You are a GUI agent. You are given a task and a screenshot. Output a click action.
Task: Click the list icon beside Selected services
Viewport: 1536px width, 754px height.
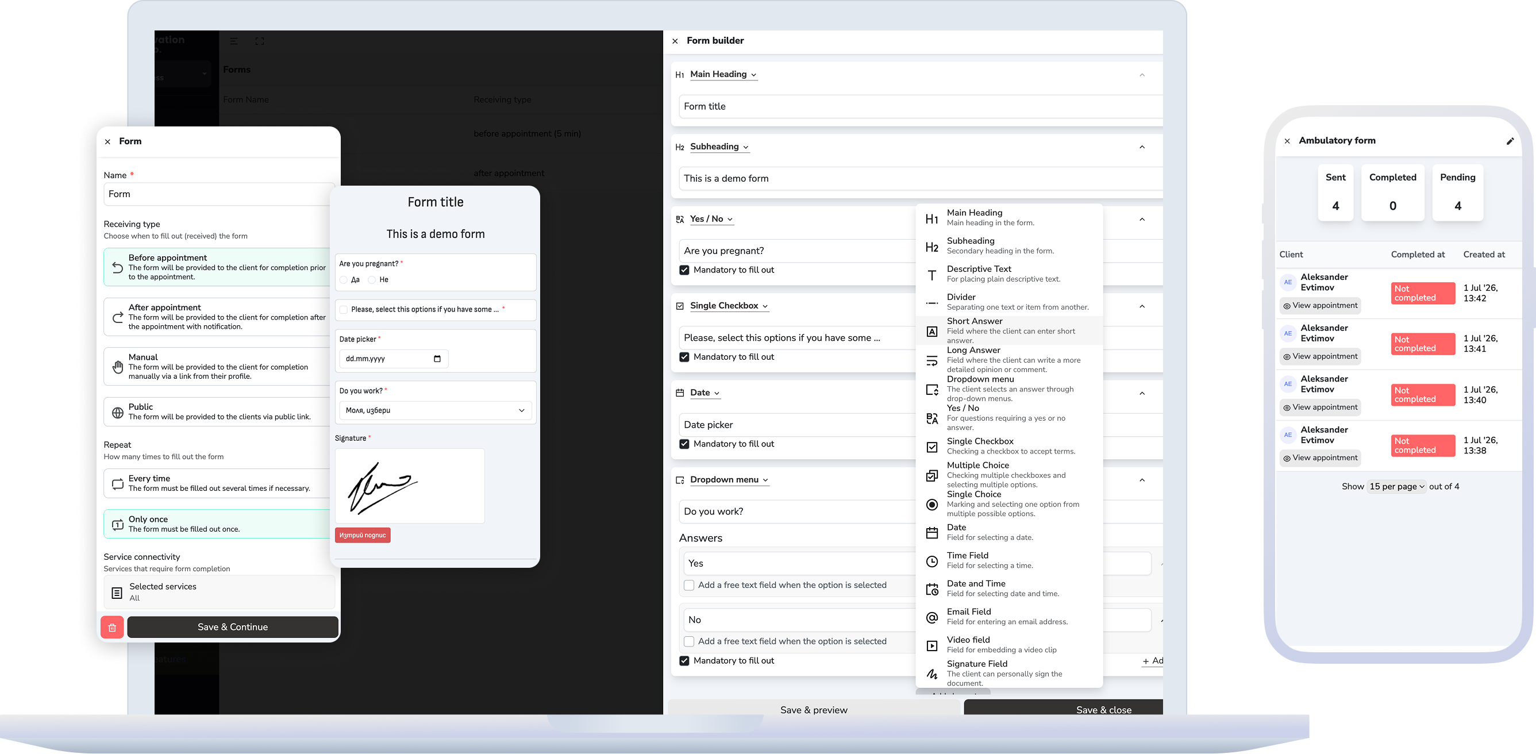click(x=117, y=593)
